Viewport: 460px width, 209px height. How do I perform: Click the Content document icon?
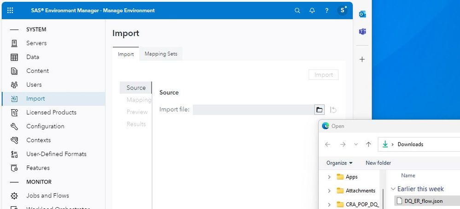click(14, 71)
